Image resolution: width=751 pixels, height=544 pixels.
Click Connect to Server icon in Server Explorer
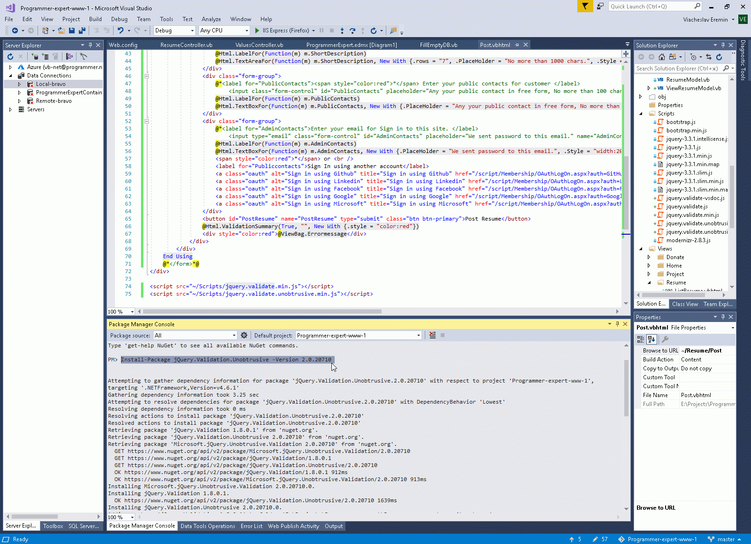click(46, 56)
